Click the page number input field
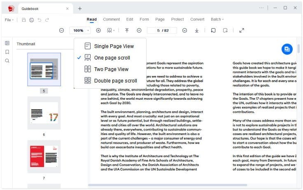 [x=162, y=30]
